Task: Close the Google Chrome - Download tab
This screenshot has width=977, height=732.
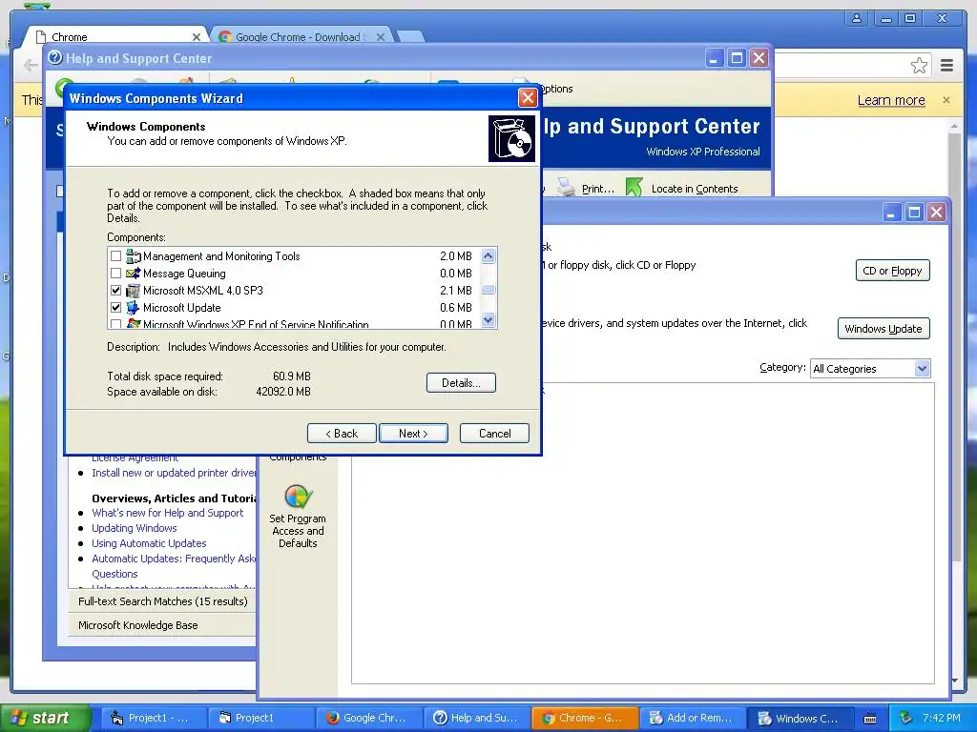Action: tap(381, 37)
